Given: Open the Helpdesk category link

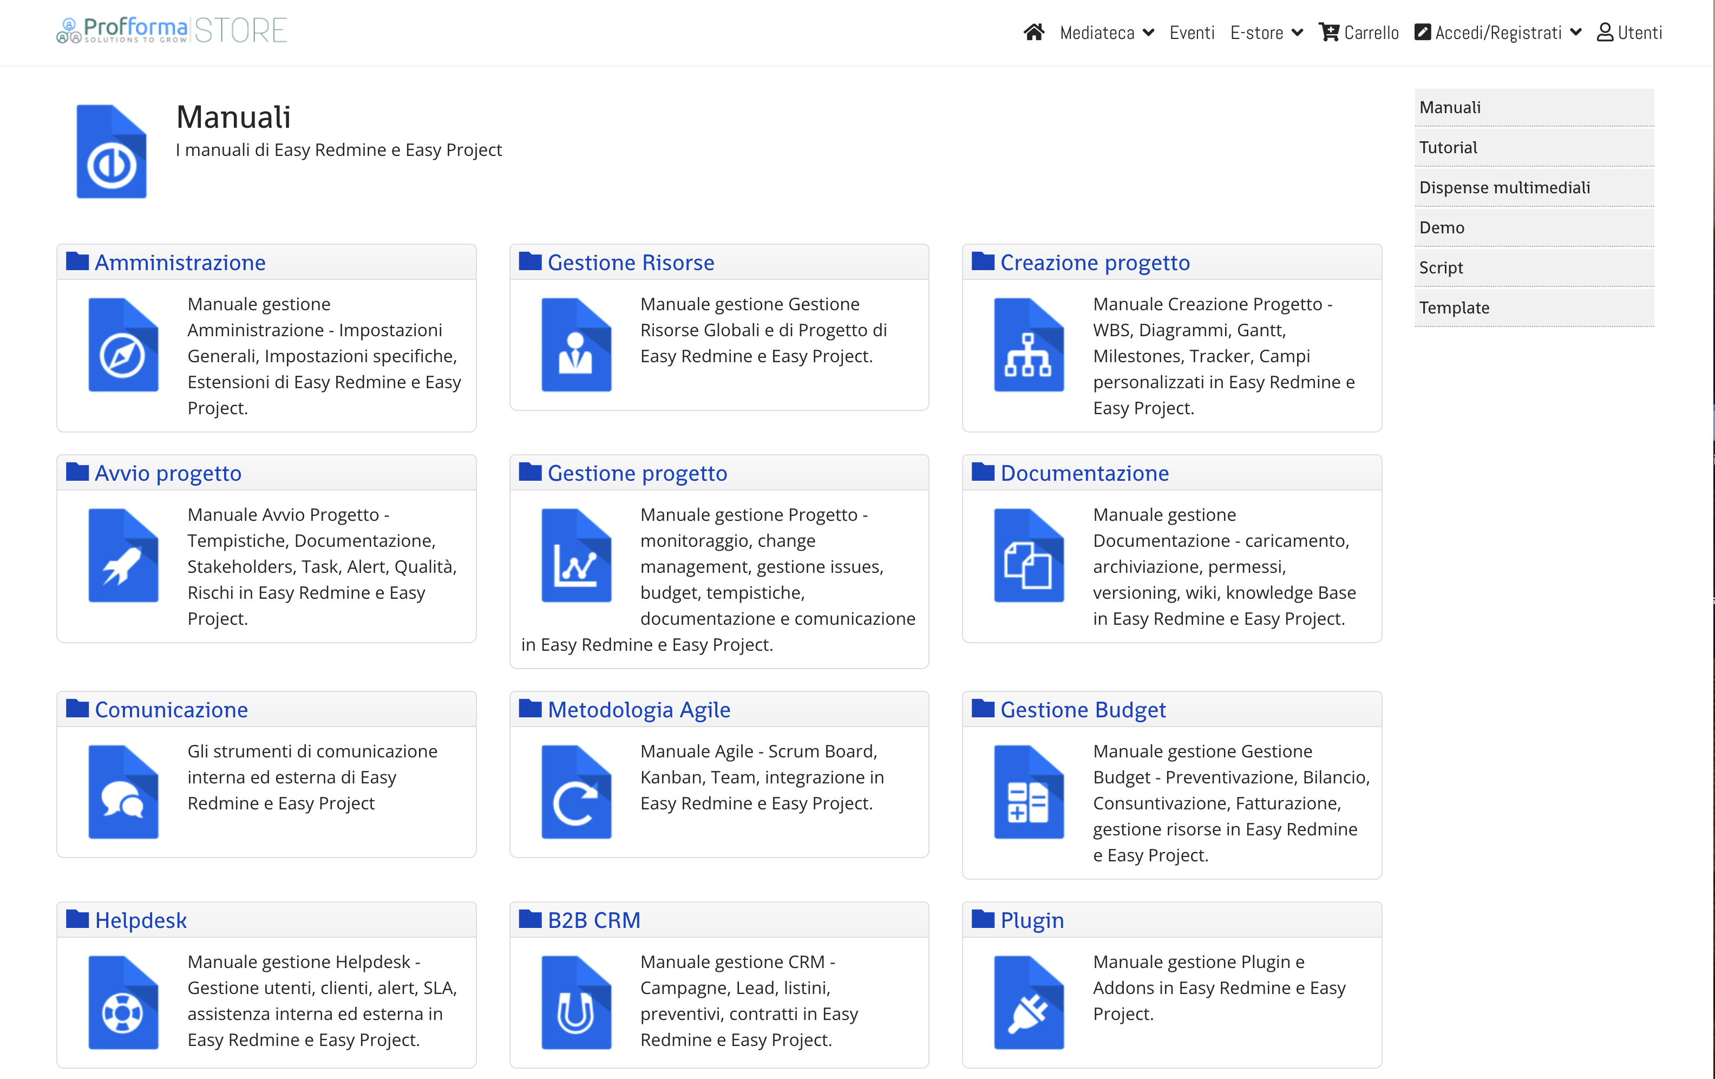Looking at the screenshot, I should [141, 920].
